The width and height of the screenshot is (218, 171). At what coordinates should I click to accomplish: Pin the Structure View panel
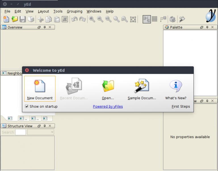click(x=45, y=126)
